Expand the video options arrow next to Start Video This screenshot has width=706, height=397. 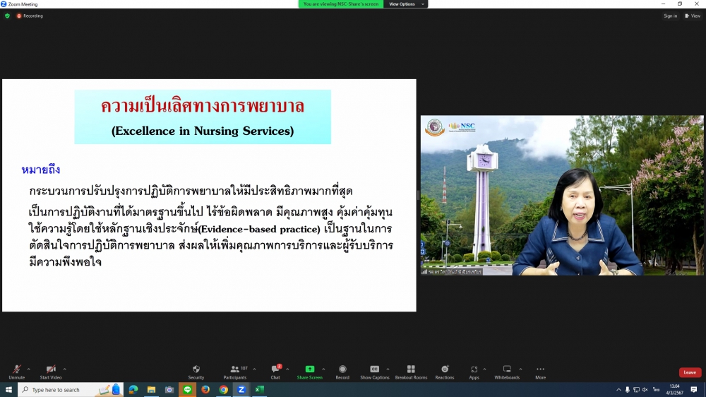tap(65, 369)
